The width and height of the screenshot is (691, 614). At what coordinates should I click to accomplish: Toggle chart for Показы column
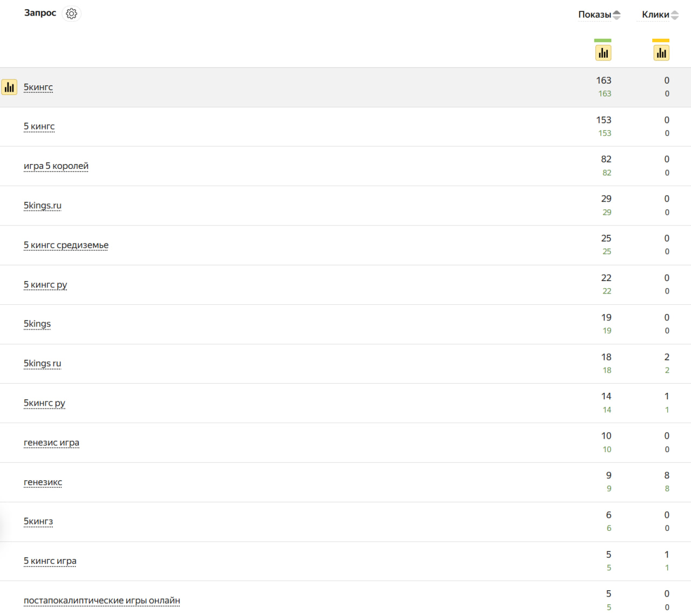[603, 53]
